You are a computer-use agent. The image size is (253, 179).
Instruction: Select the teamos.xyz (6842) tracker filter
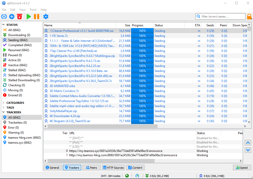click(x=22, y=142)
